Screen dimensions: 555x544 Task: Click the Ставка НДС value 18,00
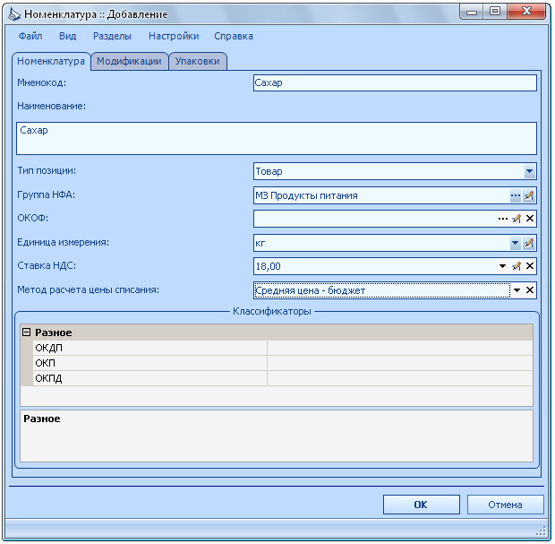click(268, 266)
